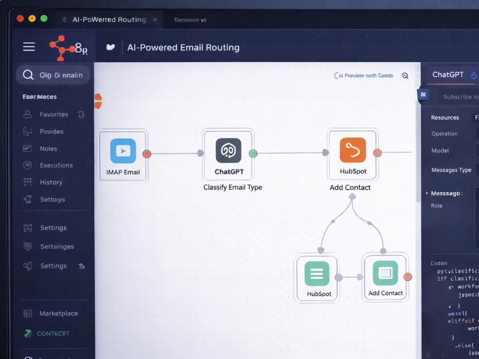This screenshot has height=359, width=479.
Task: Click the Noles envelope icon
Action: pyautogui.click(x=27, y=149)
